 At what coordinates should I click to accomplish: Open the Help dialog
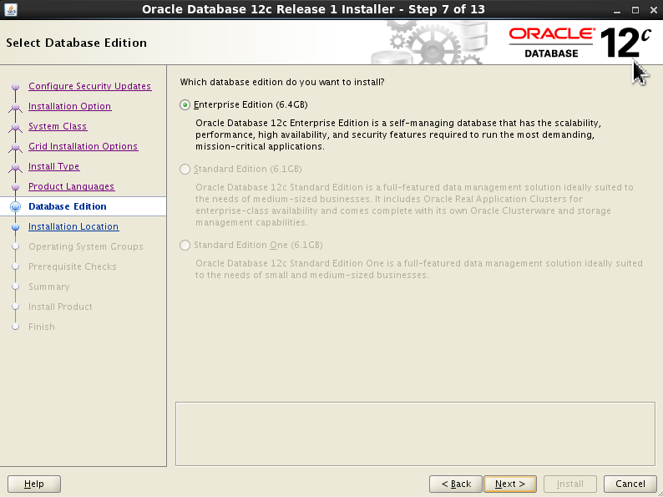coord(34,484)
